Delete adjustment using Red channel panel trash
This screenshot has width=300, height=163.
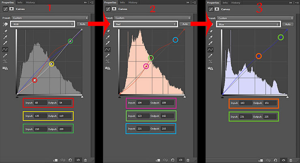(x=188, y=160)
